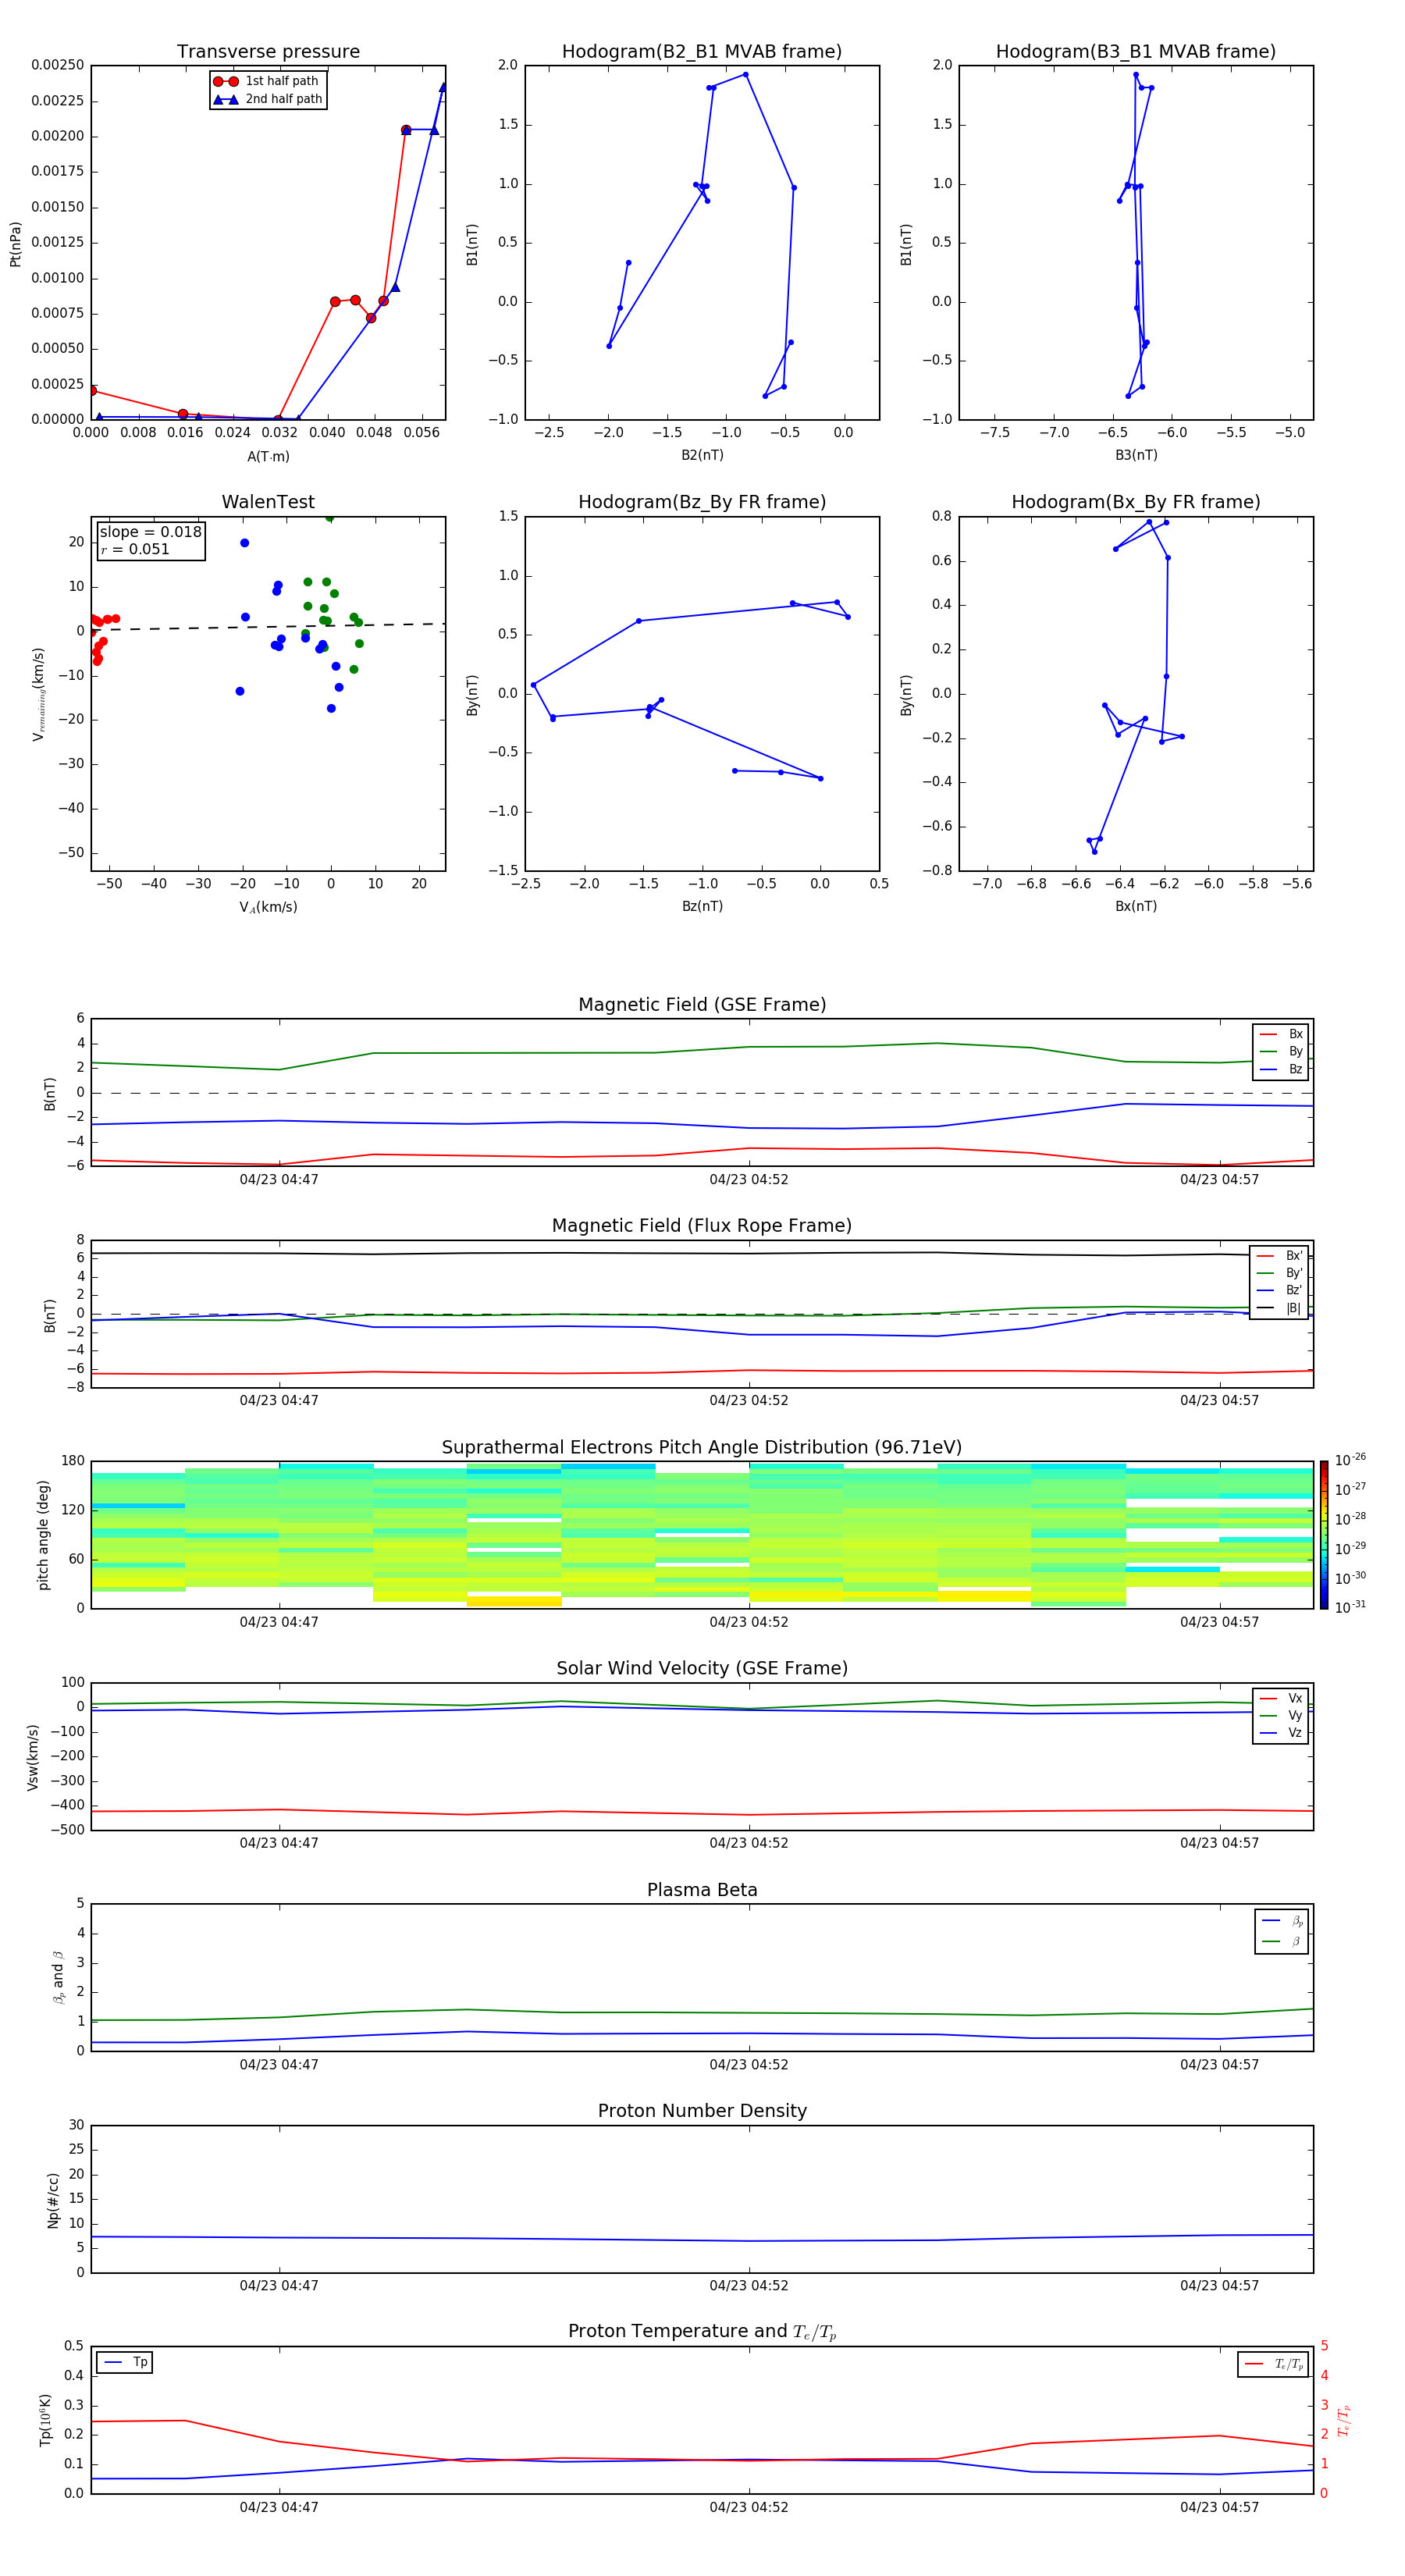Select the "2nd half path" legend entry
This screenshot has width=1405, height=2576.
267,99
